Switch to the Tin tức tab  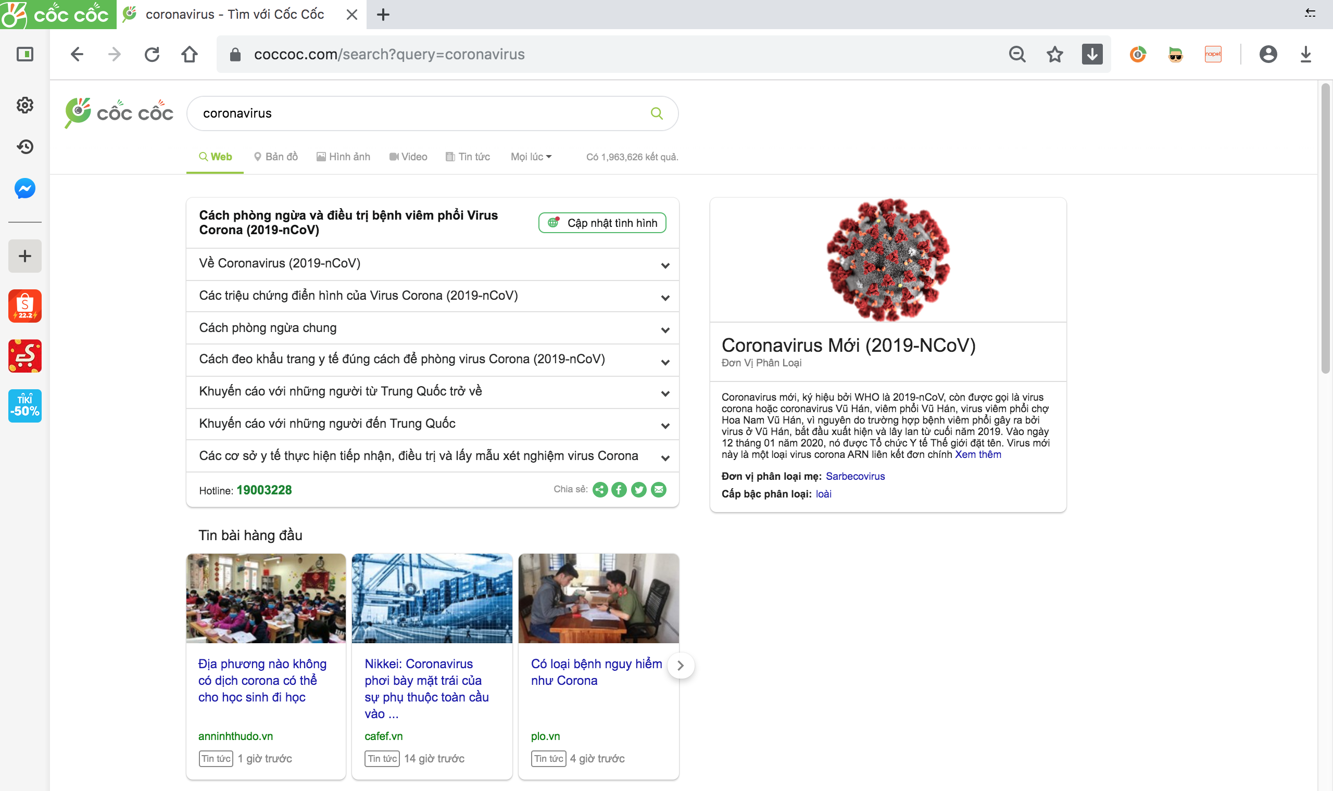[x=468, y=157]
